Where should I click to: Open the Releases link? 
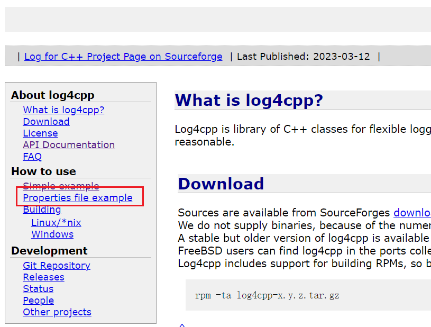(x=43, y=277)
